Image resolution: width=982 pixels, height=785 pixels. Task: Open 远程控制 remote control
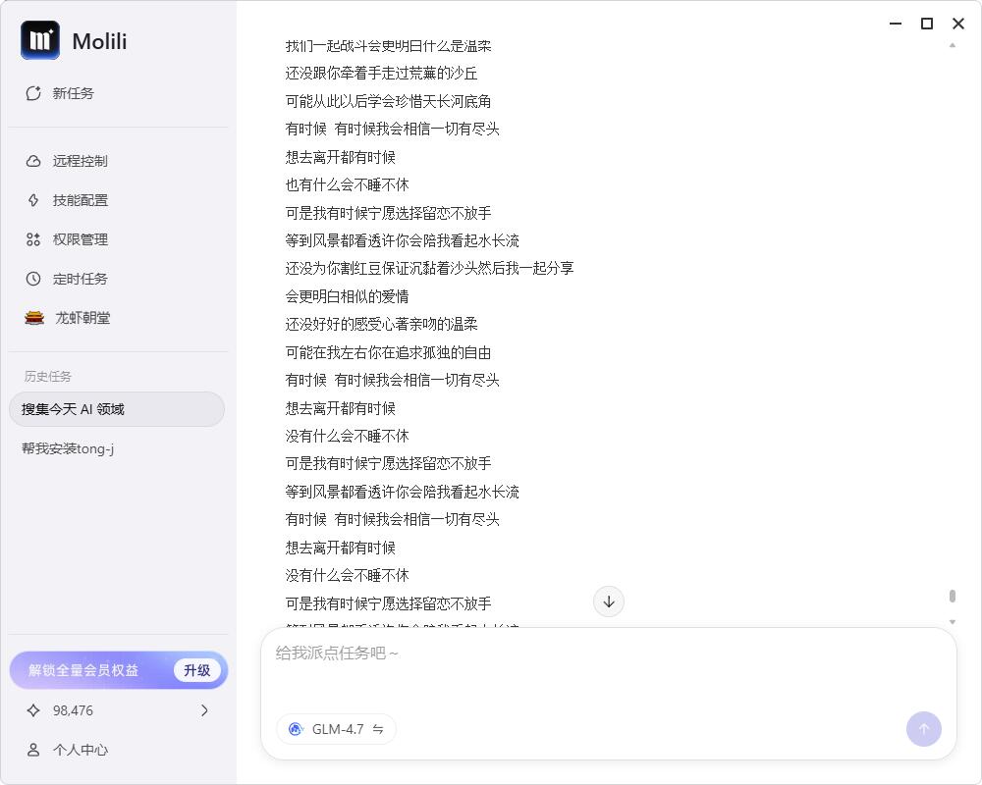80,161
